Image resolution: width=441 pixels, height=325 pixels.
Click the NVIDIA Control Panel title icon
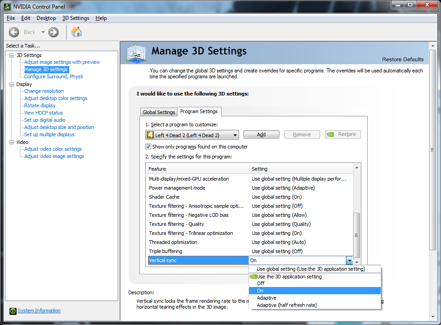[x=7, y=6]
